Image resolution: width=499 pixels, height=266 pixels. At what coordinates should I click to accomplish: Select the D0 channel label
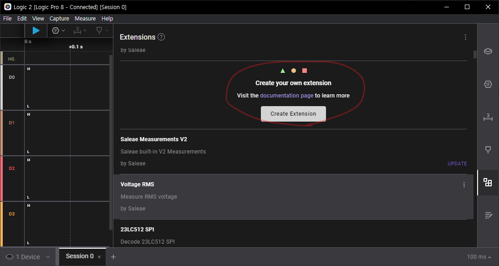12,77
